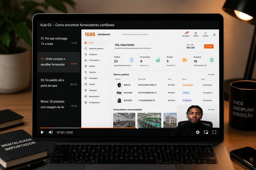Open Bônus: 20 produtos com margem de 4x

59,104
